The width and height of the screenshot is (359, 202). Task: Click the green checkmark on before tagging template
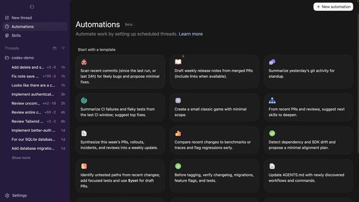tap(178, 166)
